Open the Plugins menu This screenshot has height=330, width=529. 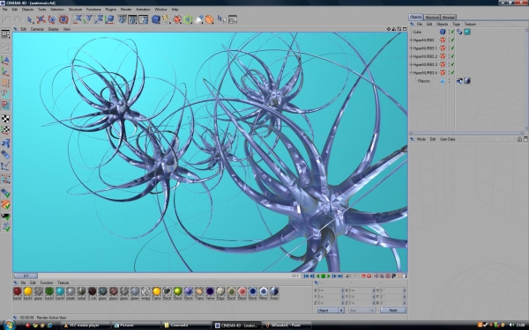click(110, 10)
